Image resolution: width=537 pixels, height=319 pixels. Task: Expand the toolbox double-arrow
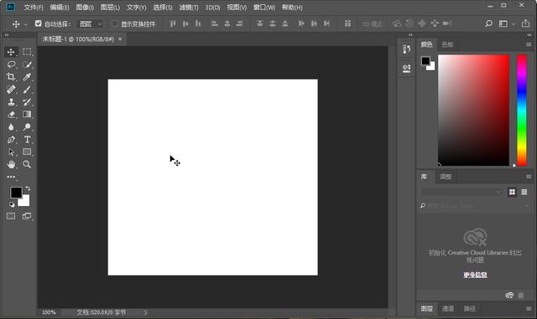tap(7, 35)
